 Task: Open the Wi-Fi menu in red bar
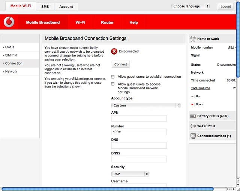pyautogui.click(x=80, y=22)
